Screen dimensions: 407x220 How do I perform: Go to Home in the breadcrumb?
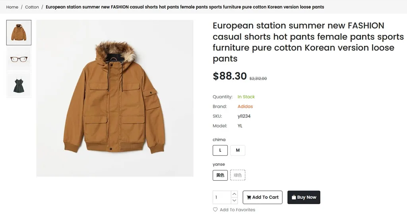(x=12, y=7)
